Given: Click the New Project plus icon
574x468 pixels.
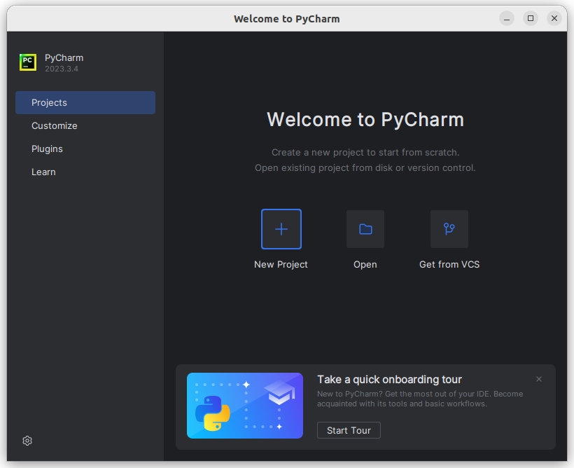Looking at the screenshot, I should [x=281, y=229].
